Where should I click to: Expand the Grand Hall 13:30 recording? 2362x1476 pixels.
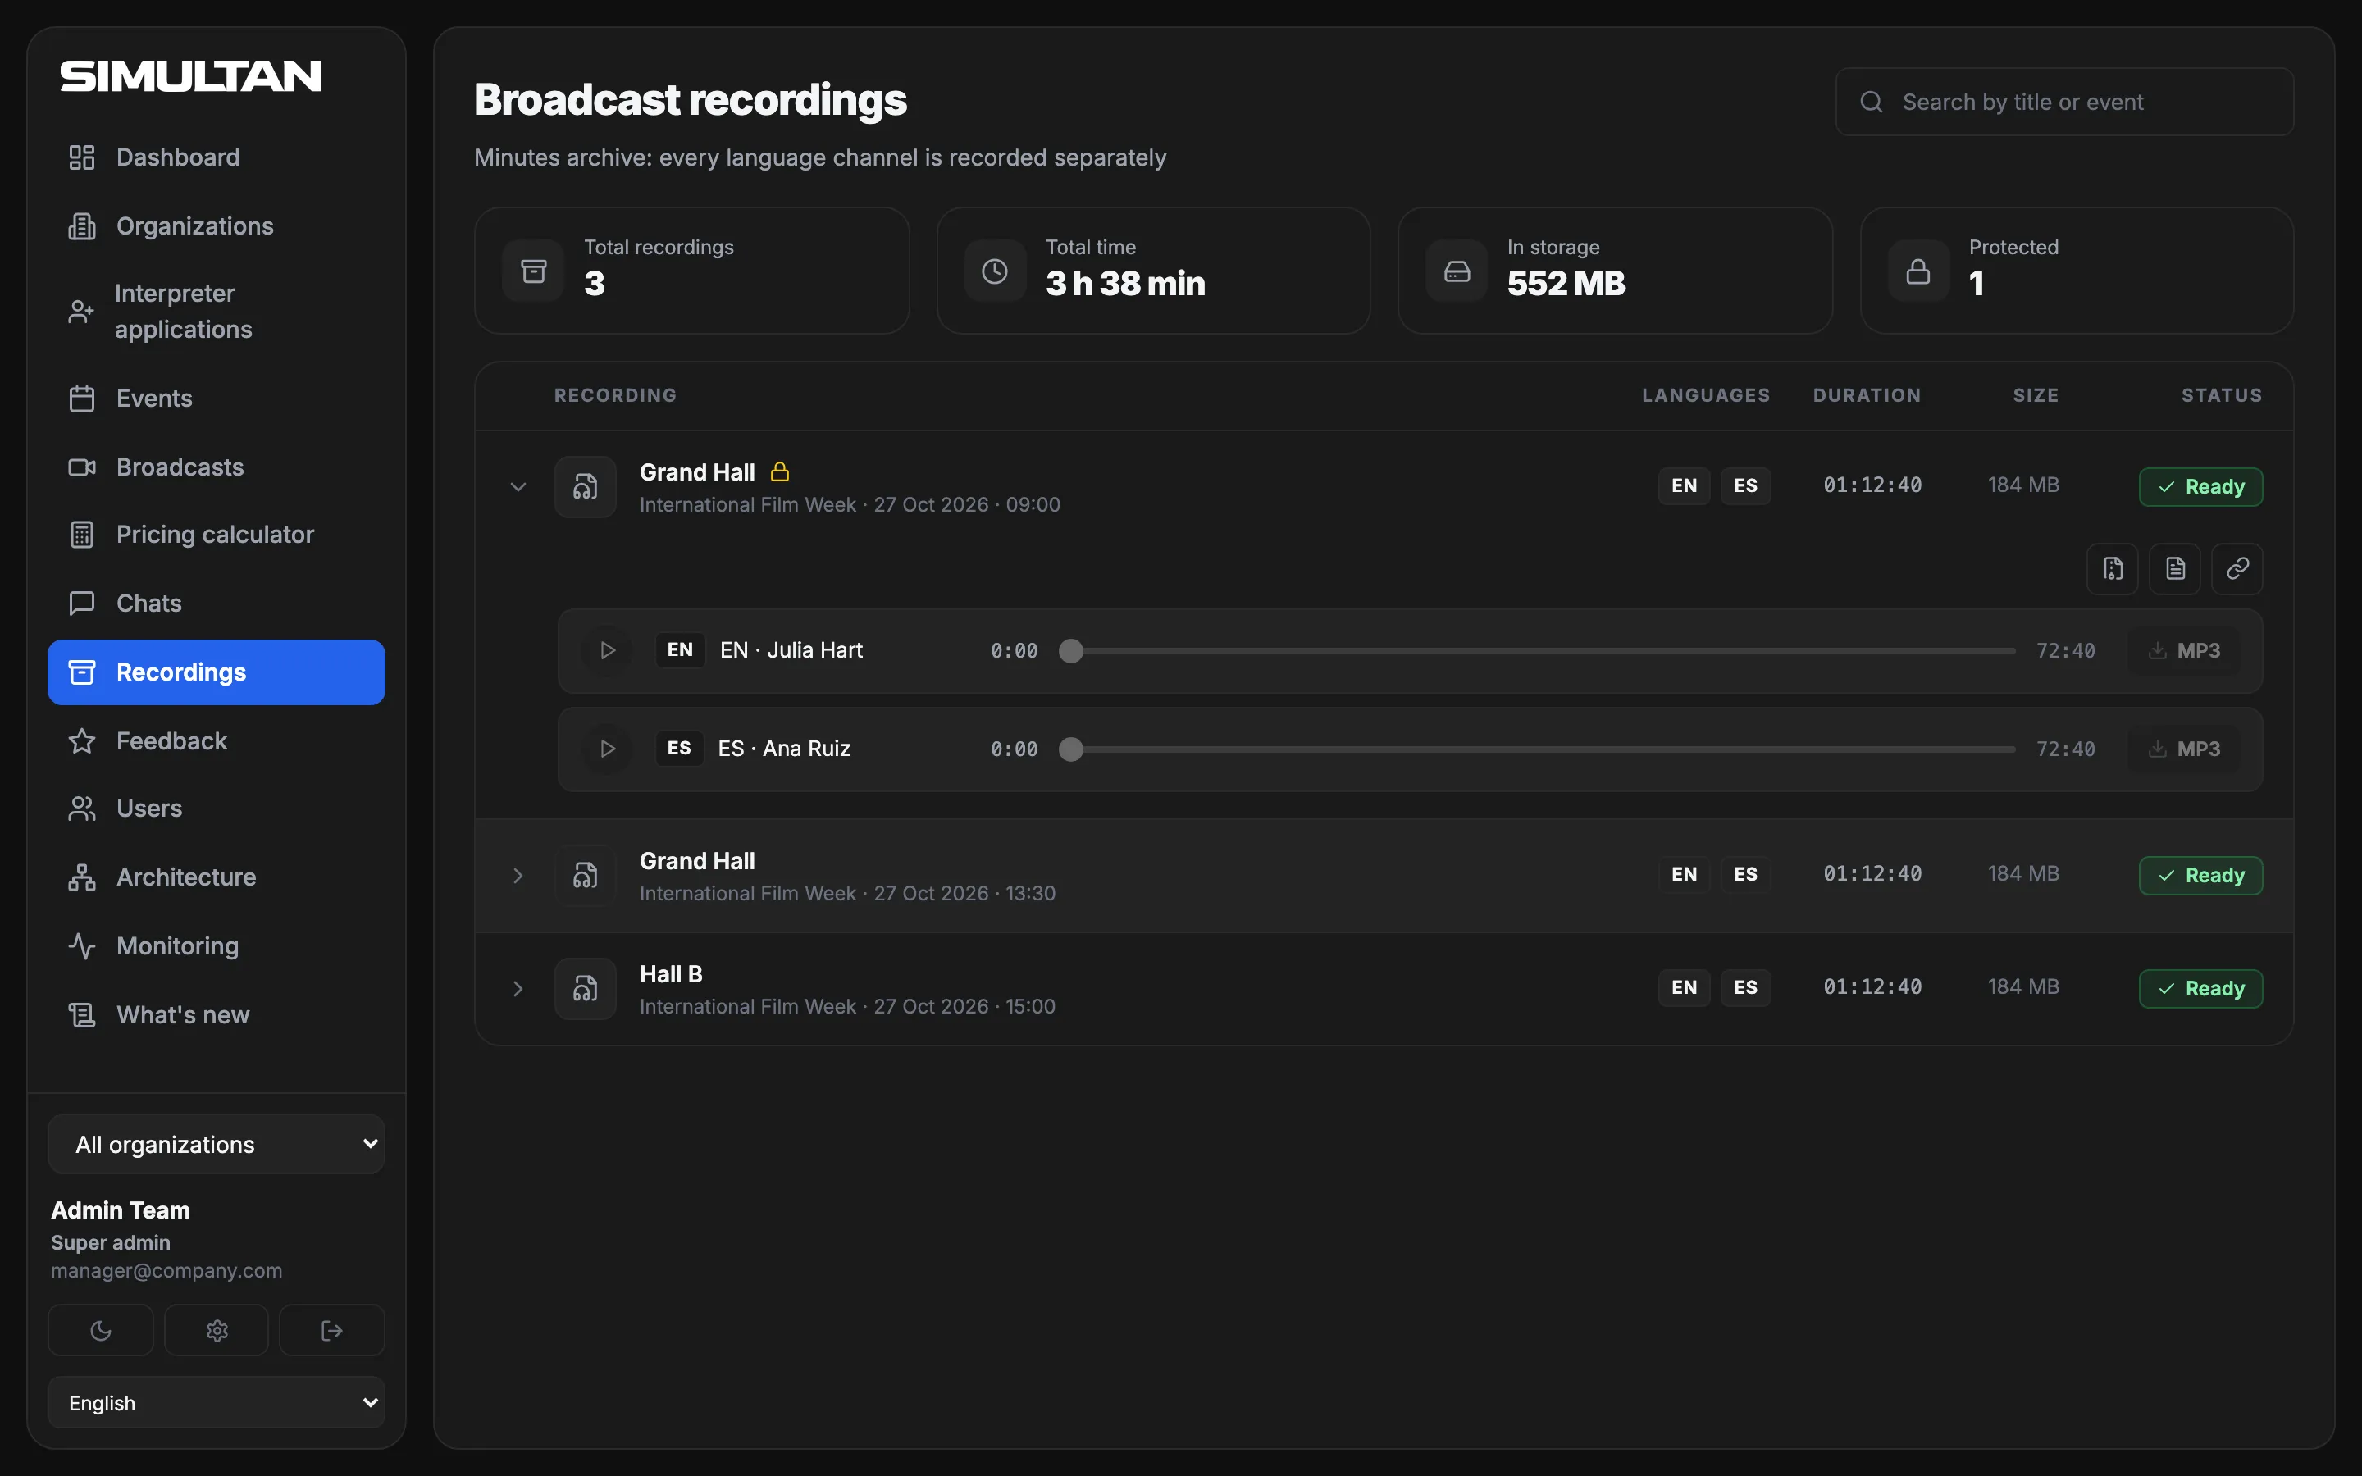(518, 876)
